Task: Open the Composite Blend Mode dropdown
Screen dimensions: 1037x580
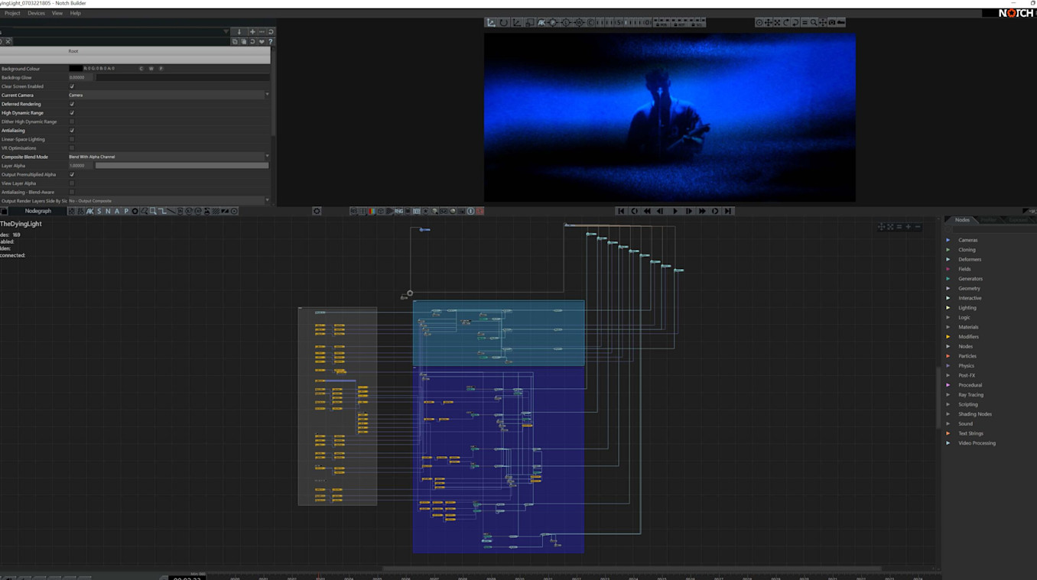Action: [x=169, y=157]
